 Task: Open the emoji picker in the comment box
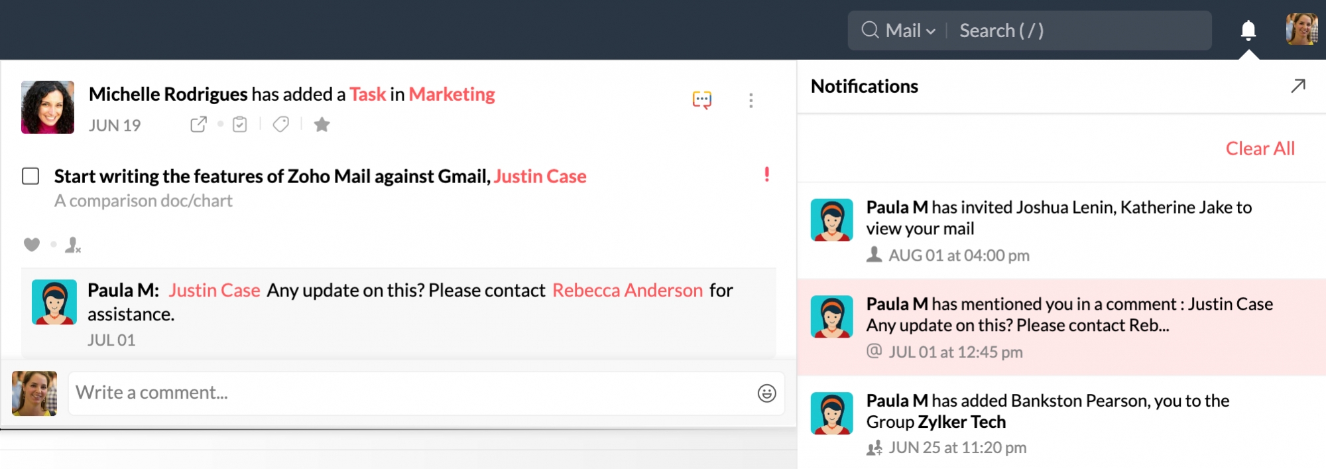pyautogui.click(x=766, y=393)
